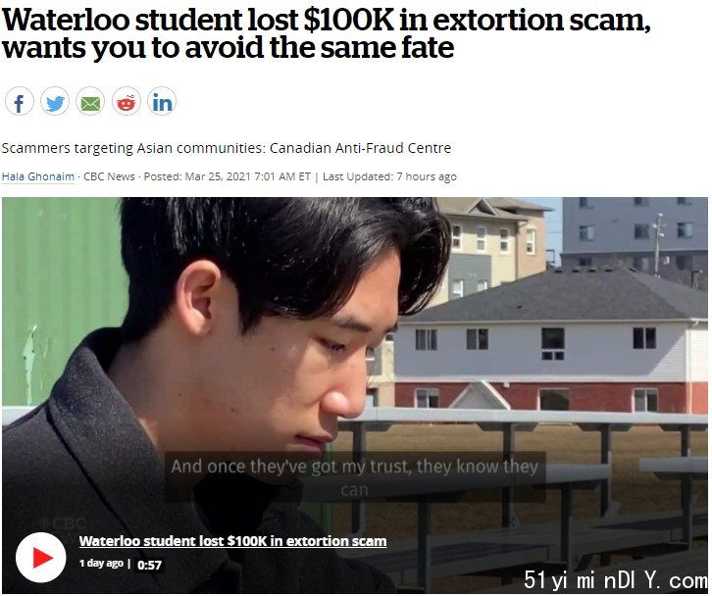Image resolution: width=712 pixels, height=596 pixels.
Task: Click the 51yimin watermark text
Action: click(x=615, y=579)
